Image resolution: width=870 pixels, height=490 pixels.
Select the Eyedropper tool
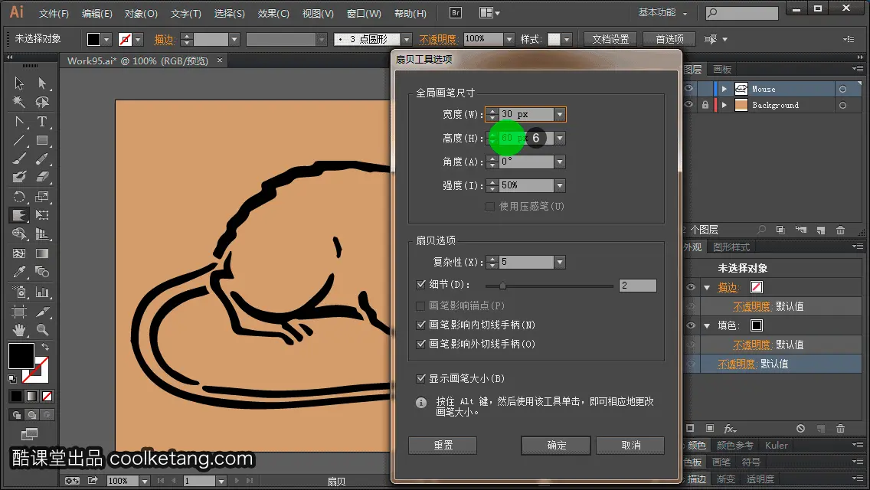pyautogui.click(x=19, y=272)
